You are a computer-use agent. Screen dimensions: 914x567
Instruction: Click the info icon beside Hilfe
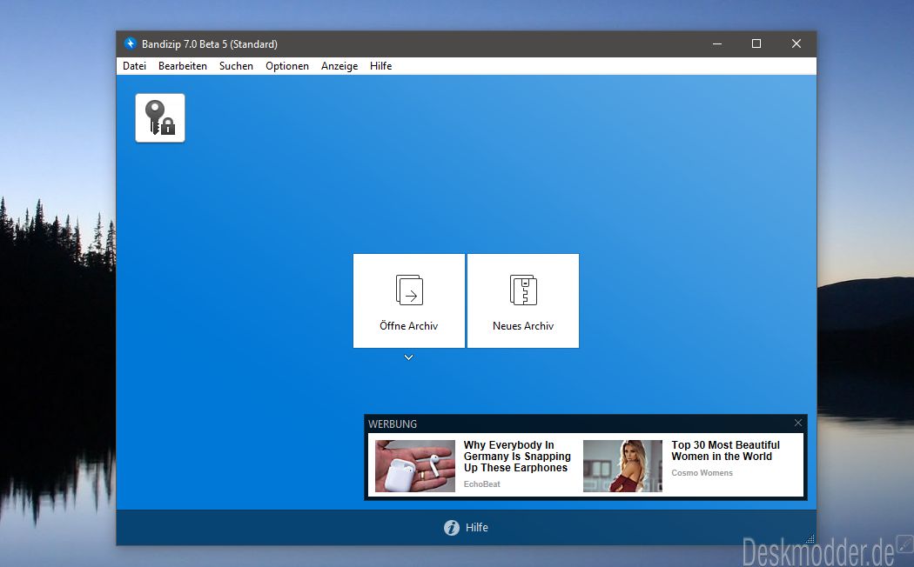tap(452, 527)
